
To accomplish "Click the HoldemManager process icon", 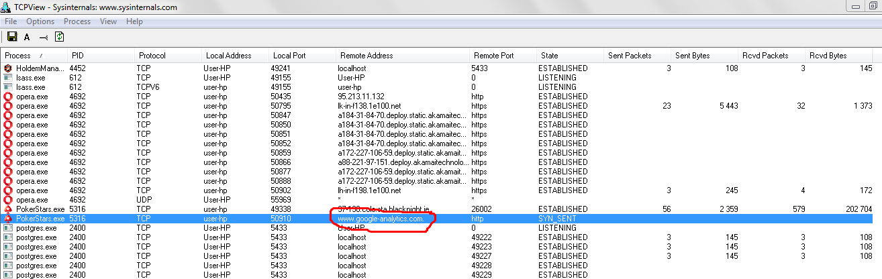I will [x=8, y=68].
